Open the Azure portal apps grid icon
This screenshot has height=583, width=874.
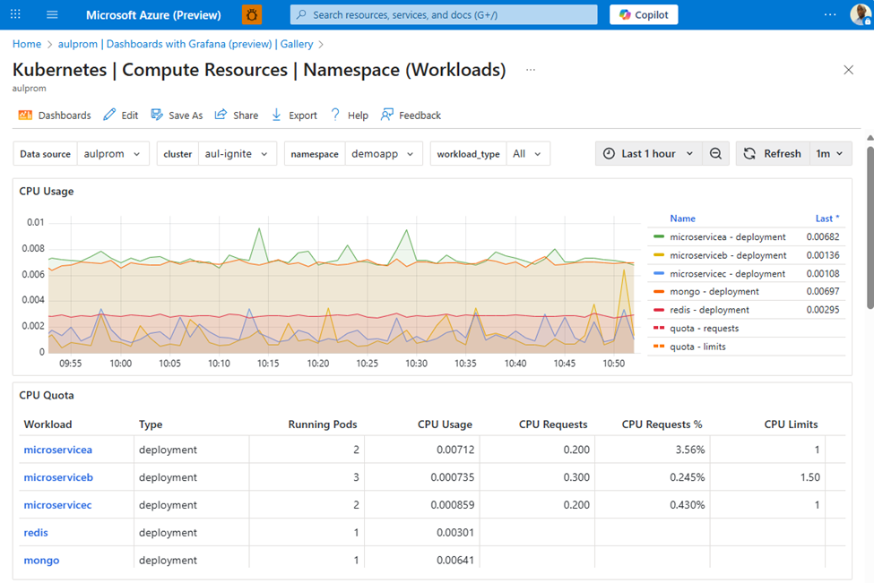pos(15,14)
